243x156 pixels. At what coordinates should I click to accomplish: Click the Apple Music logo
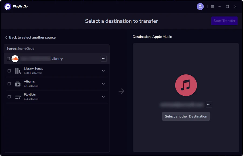pyautogui.click(x=186, y=85)
